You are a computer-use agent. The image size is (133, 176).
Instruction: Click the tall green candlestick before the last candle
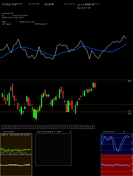click(93, 85)
